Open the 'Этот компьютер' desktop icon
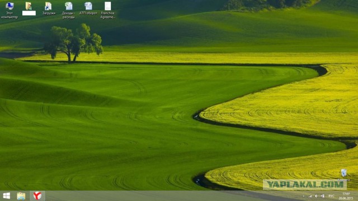The image size is (358, 201). 10,10
